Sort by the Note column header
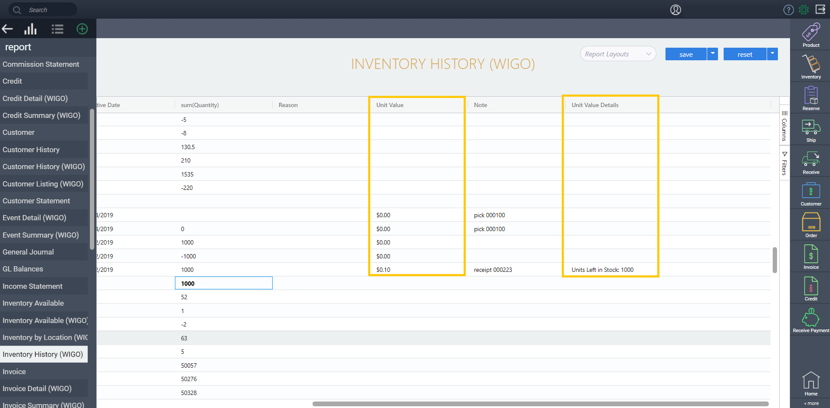 481,105
